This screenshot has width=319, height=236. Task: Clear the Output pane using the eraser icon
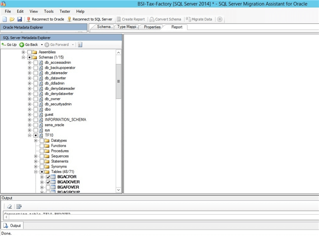tap(9, 206)
